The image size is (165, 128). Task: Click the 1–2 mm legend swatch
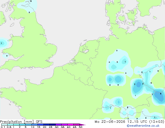point(16,125)
